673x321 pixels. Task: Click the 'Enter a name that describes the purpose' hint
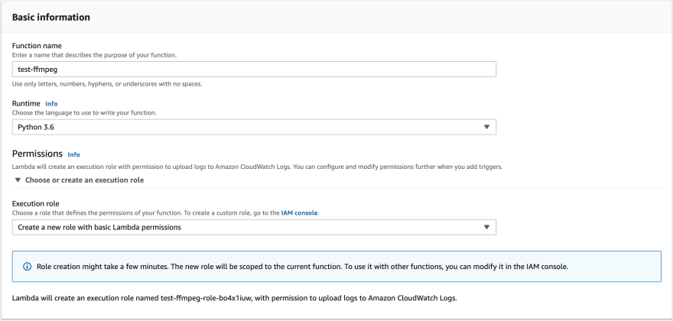pyautogui.click(x=94, y=55)
